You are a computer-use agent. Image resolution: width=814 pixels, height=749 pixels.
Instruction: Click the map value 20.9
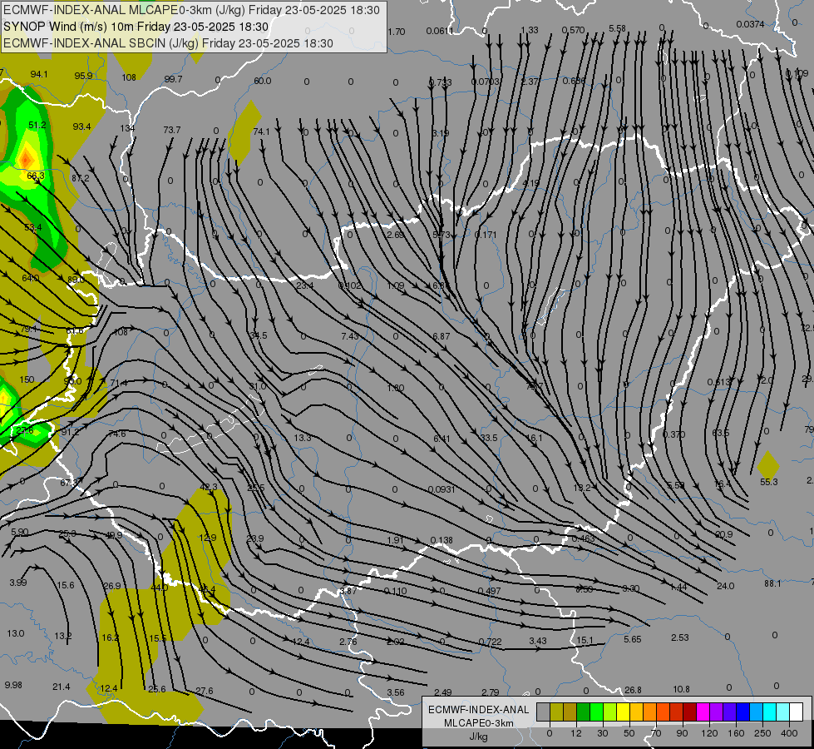723,534
